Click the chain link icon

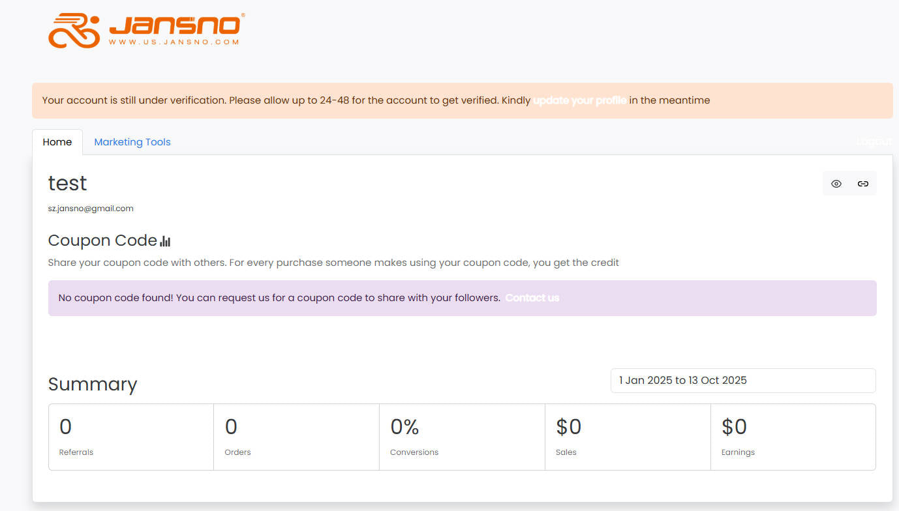click(x=862, y=184)
